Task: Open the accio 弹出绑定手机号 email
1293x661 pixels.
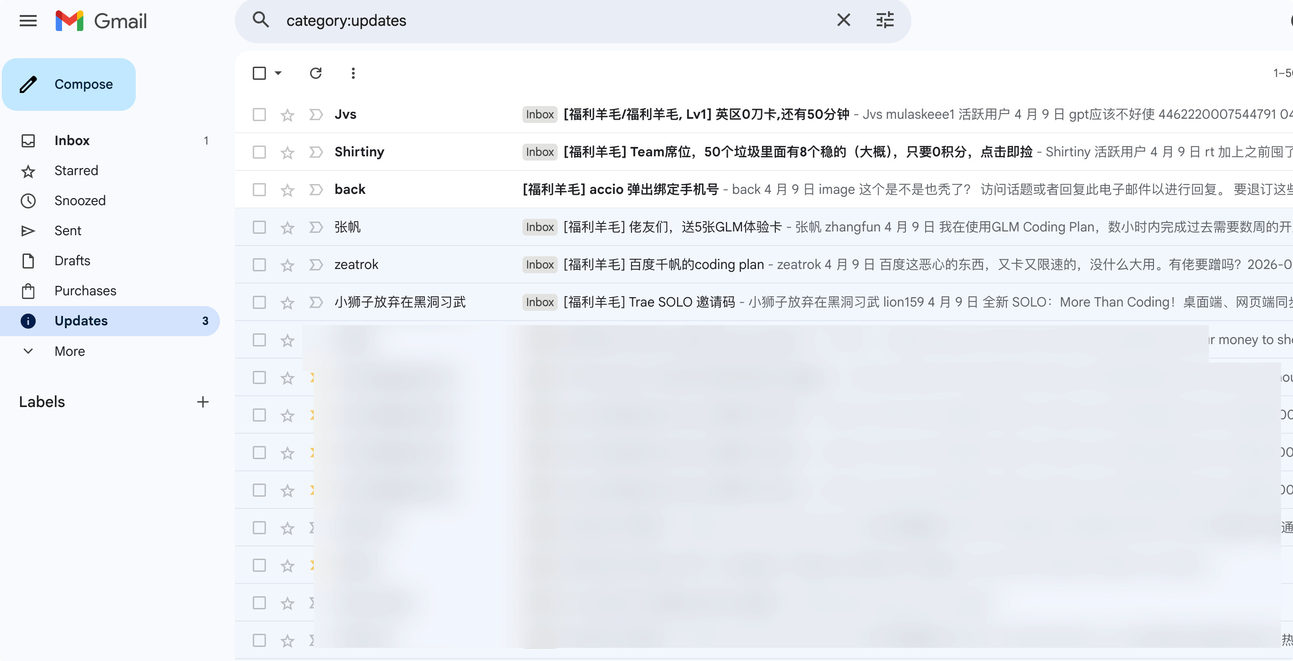Action: 764,190
